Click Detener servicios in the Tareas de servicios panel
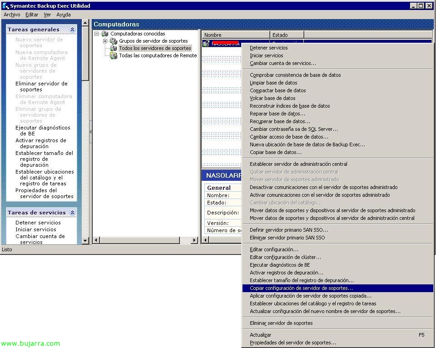The height and width of the screenshot is (348, 436). click(38, 223)
